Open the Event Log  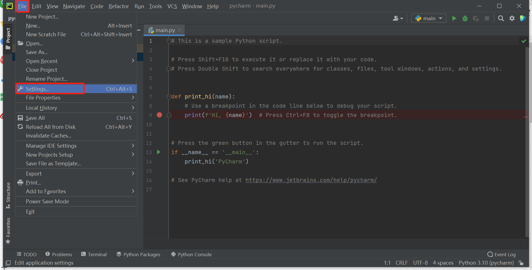pos(501,254)
